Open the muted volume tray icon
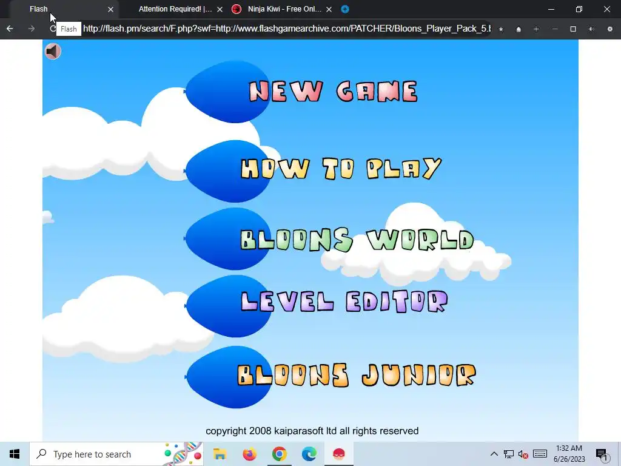This screenshot has height=466, width=621. pos(523,454)
